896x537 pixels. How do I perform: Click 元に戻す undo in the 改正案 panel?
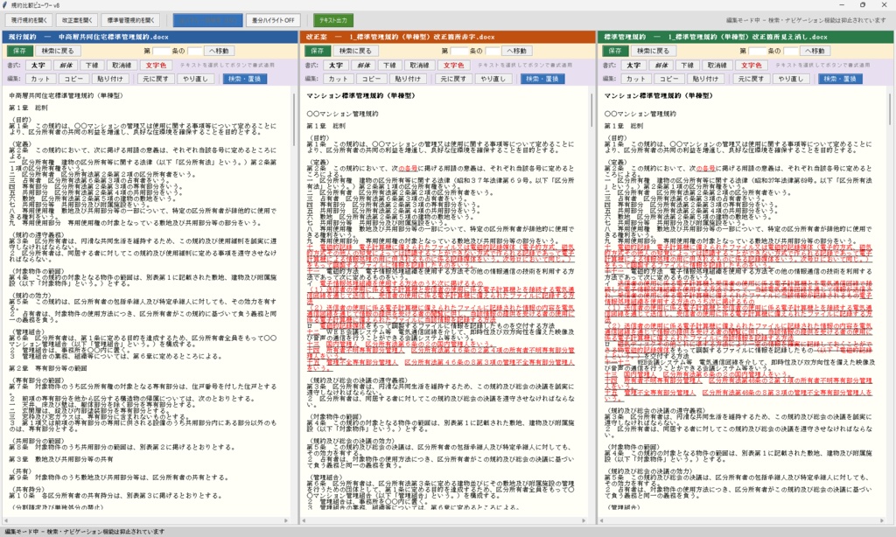click(x=453, y=79)
